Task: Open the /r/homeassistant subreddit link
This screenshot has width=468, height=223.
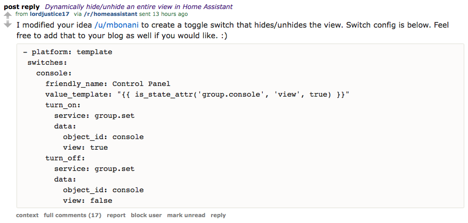Action: click(111, 14)
